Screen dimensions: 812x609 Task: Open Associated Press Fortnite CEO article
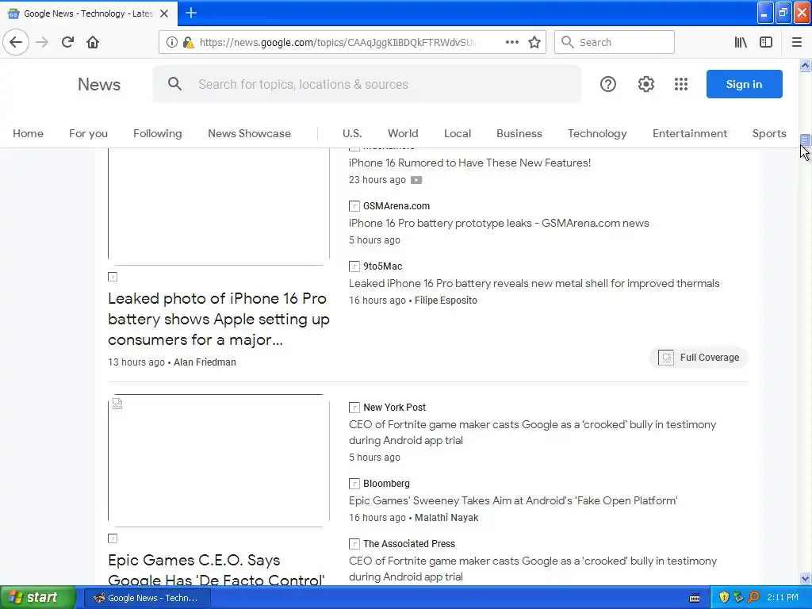pos(533,569)
